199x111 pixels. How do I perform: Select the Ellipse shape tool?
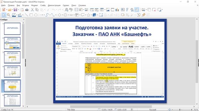click(x=36, y=15)
